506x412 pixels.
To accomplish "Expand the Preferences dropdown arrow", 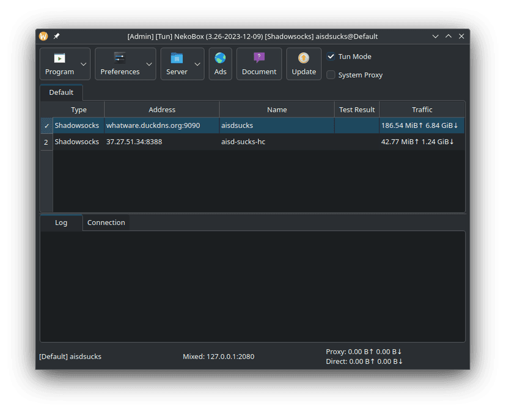I will (149, 64).
